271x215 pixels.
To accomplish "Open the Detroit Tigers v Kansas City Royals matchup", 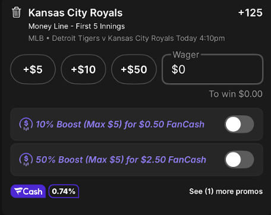I will click(x=113, y=38).
